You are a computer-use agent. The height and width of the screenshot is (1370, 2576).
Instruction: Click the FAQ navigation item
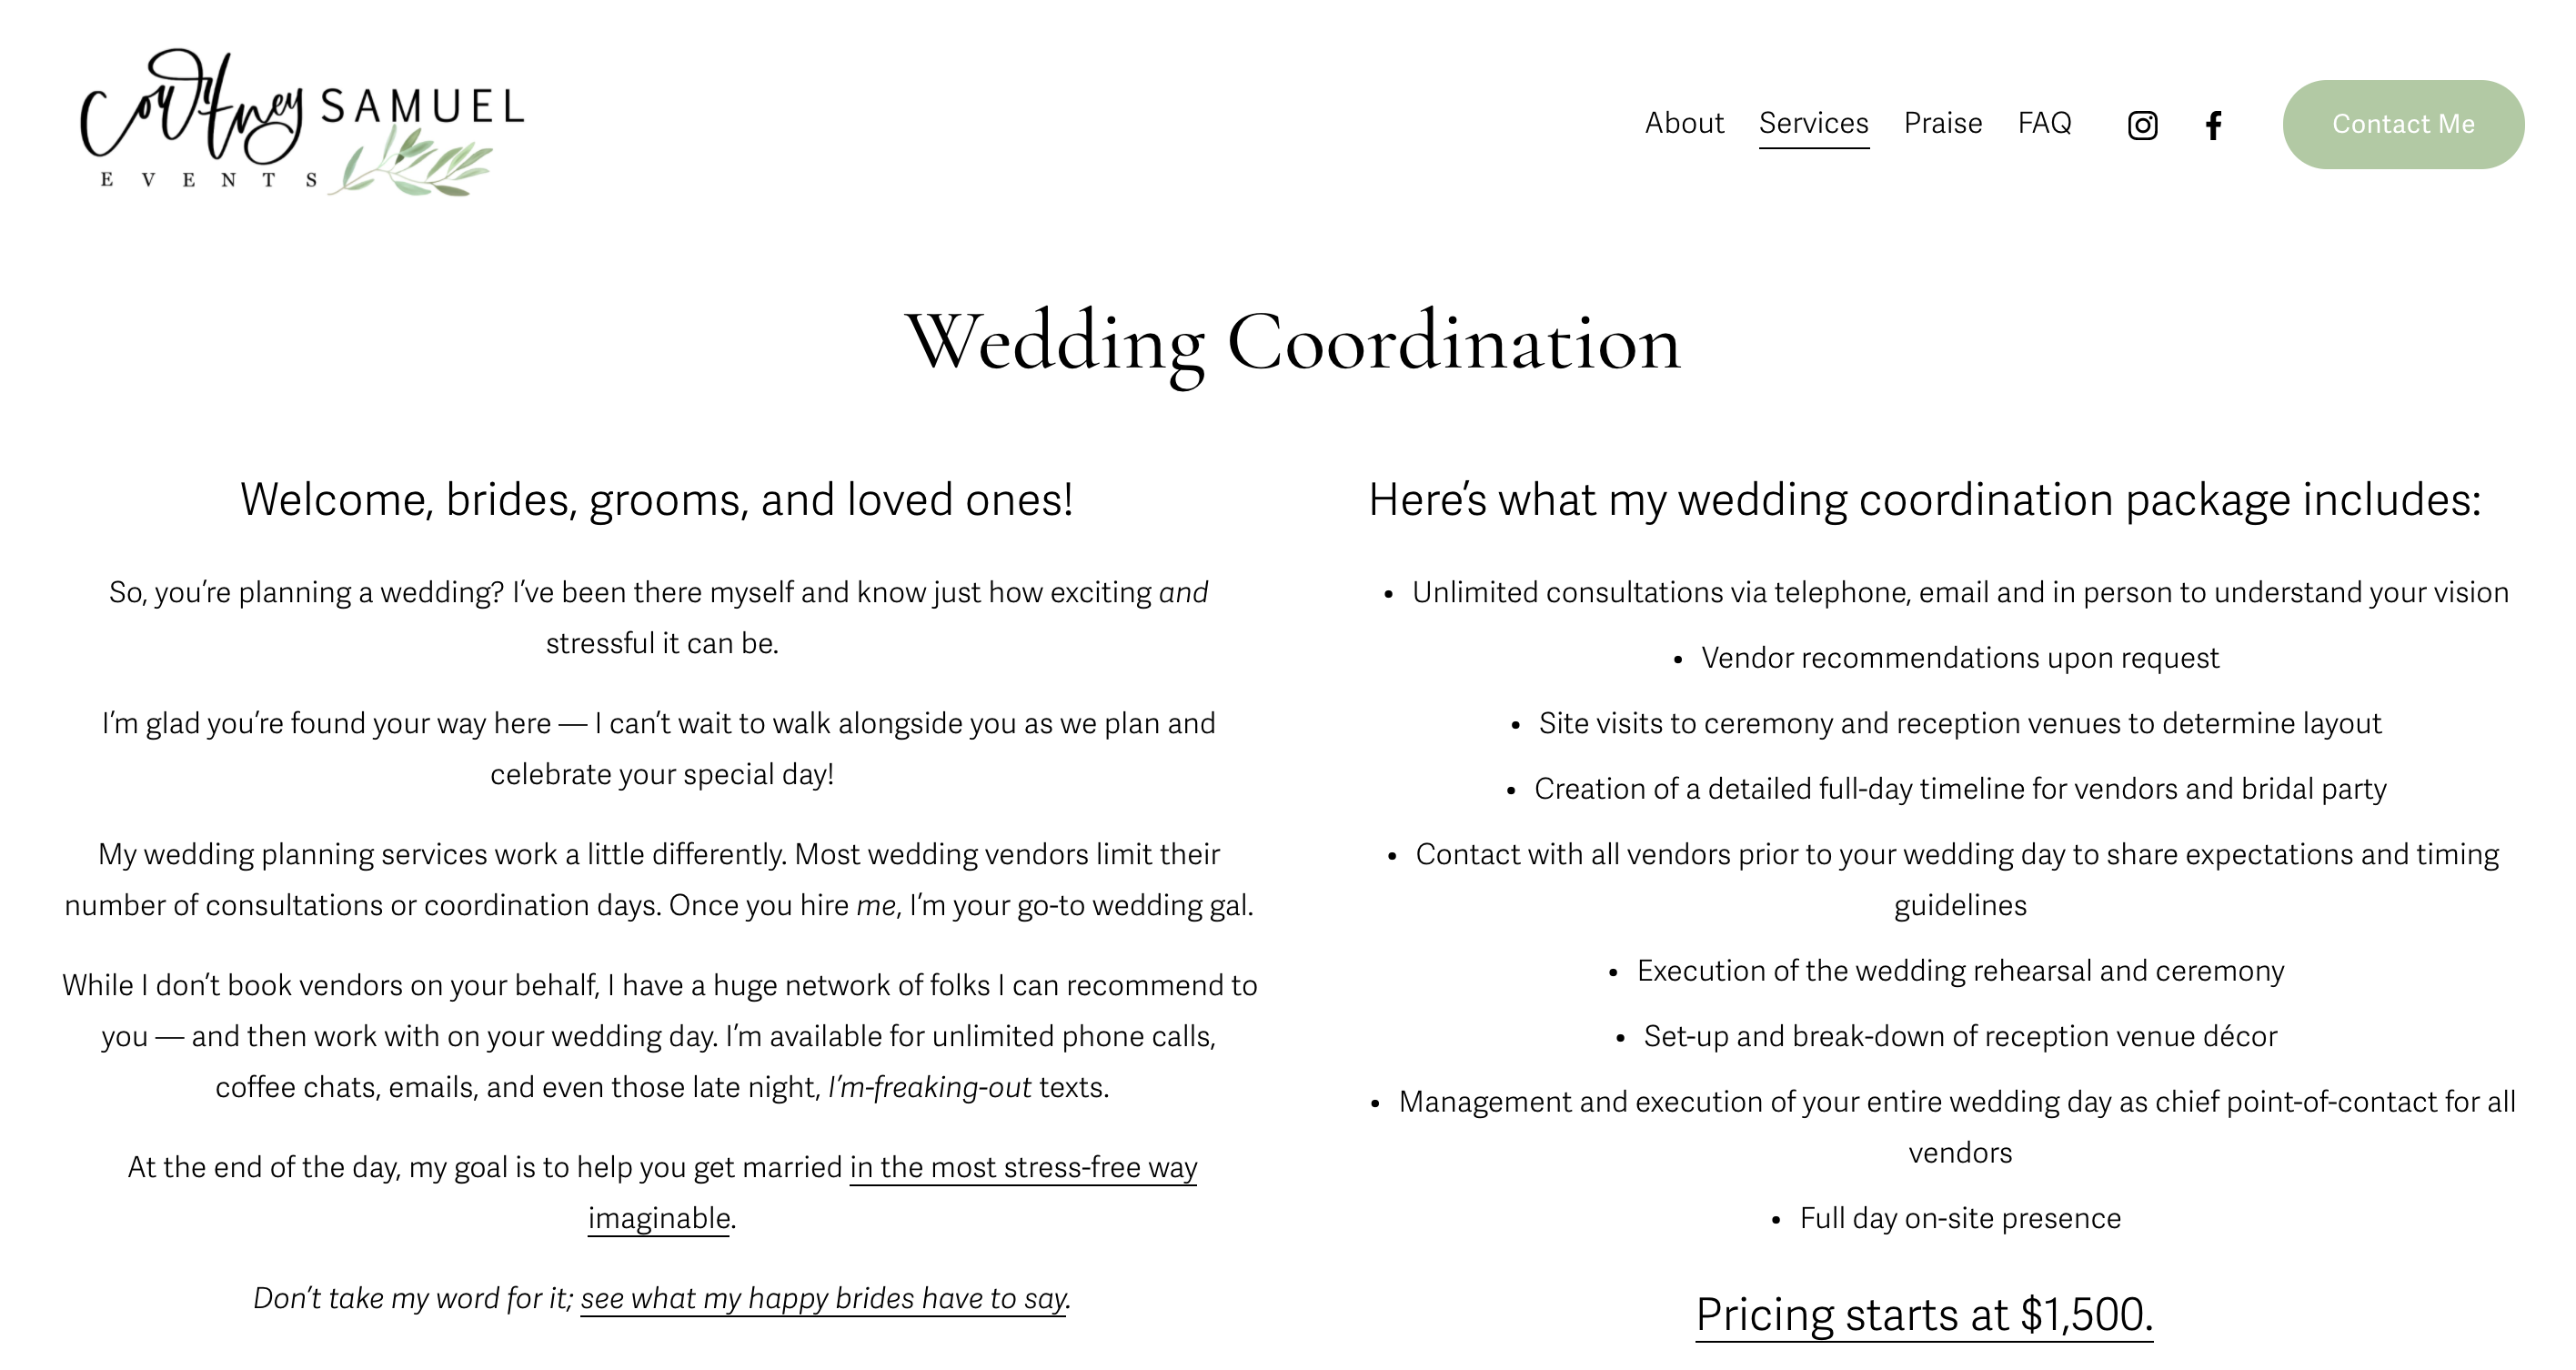point(2046,121)
